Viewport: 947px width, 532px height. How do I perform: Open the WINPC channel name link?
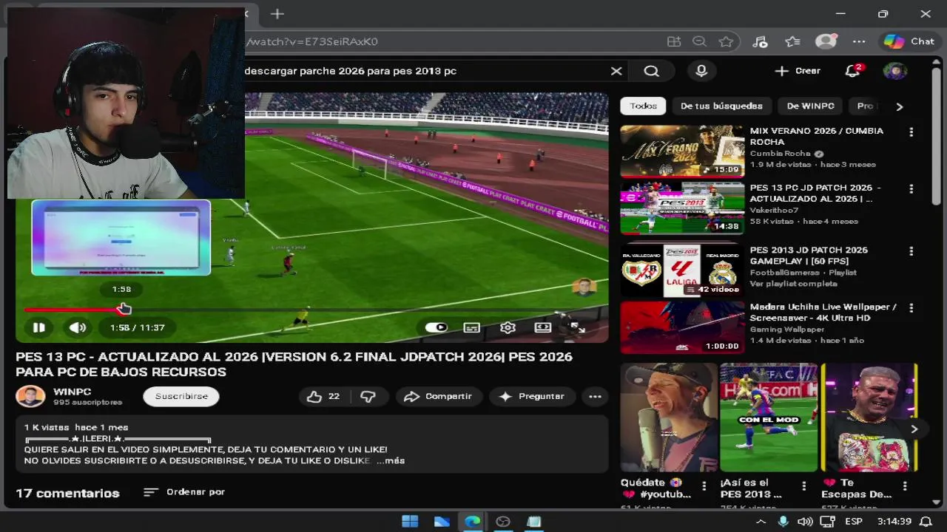[72, 392]
